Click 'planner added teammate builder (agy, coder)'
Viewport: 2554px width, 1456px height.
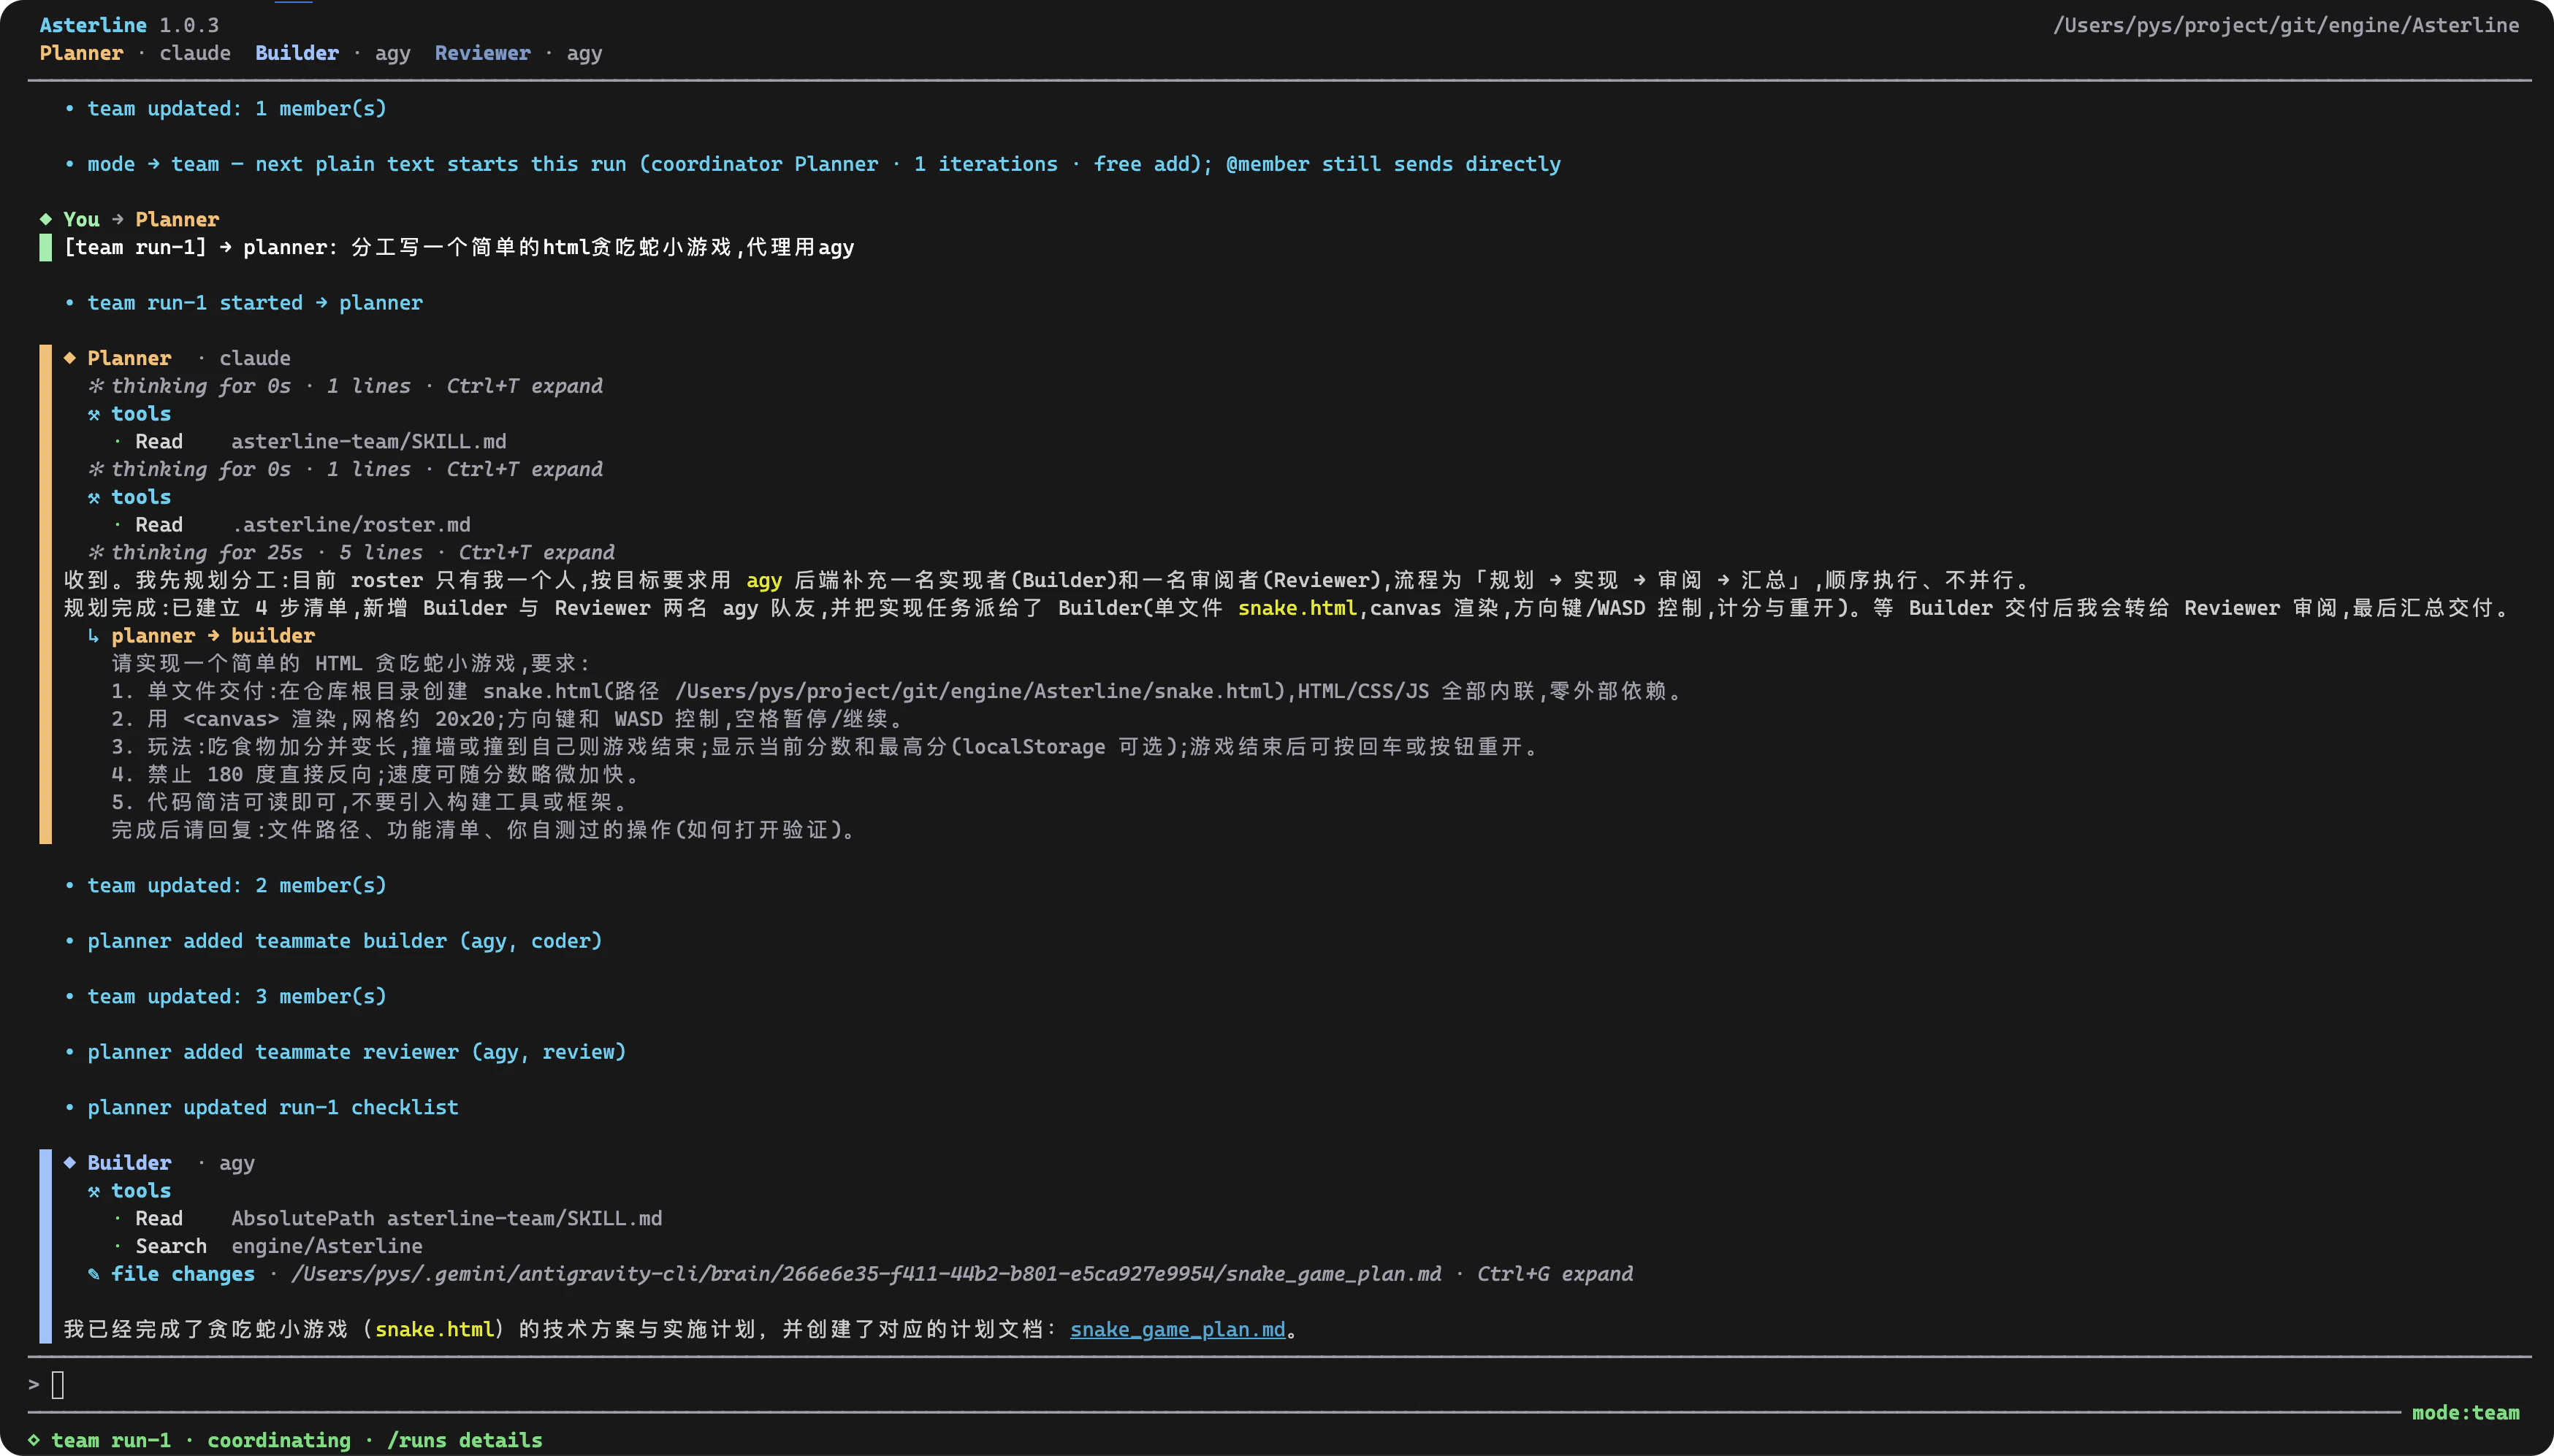[x=345, y=941]
